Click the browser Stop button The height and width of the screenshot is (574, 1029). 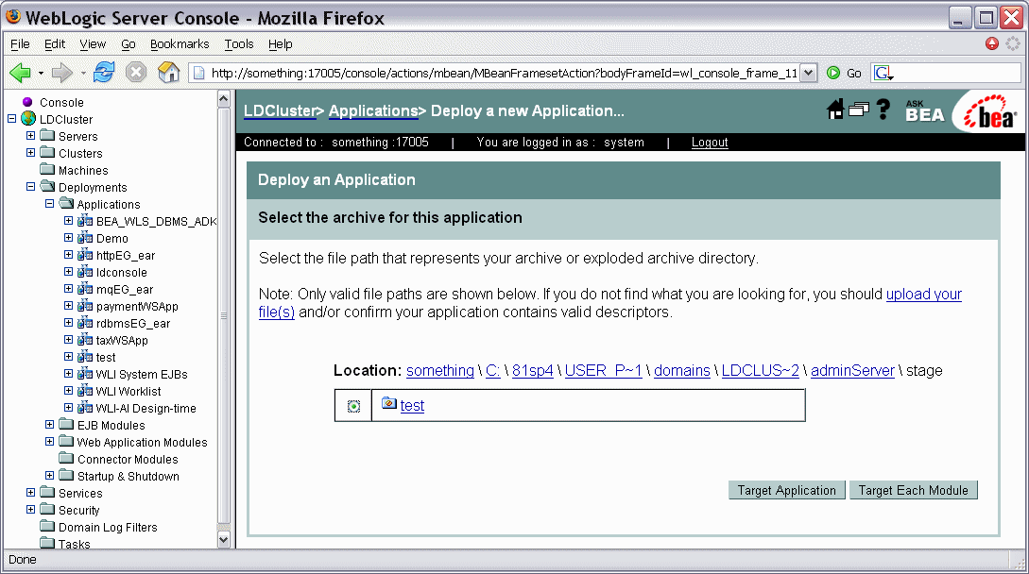coord(136,73)
